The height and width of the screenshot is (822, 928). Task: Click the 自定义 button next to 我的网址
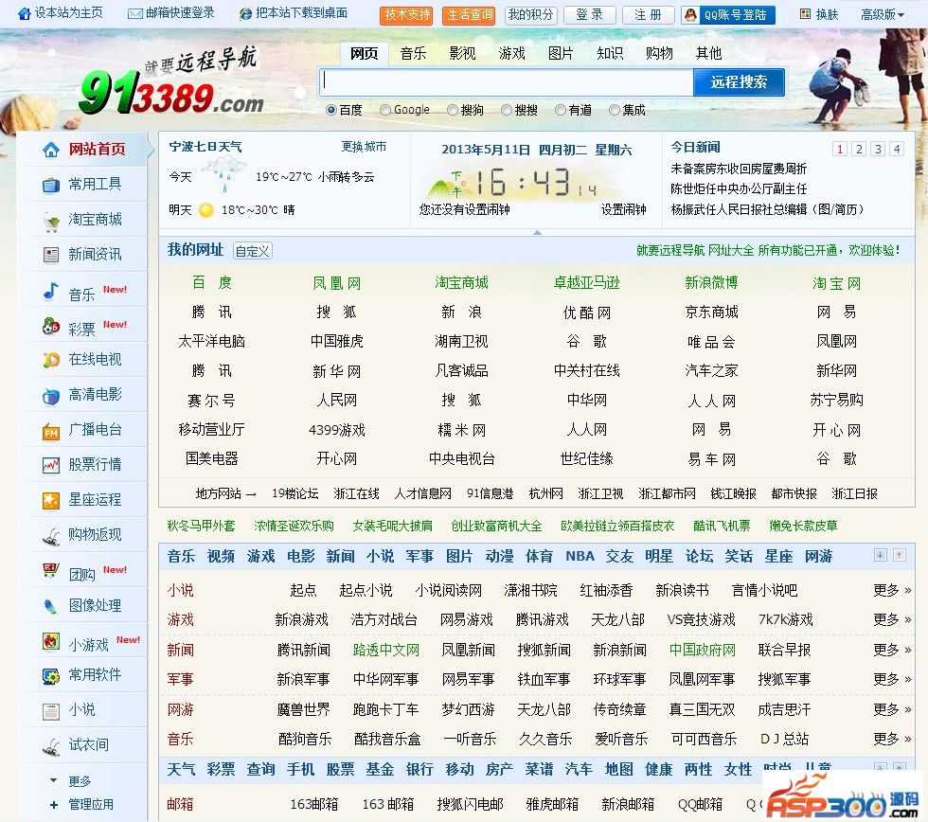tap(253, 252)
